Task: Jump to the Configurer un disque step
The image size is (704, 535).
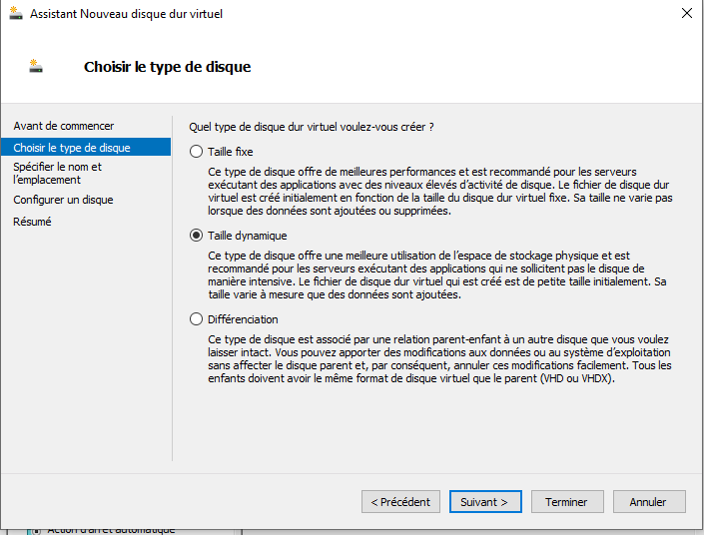Action: (x=63, y=200)
